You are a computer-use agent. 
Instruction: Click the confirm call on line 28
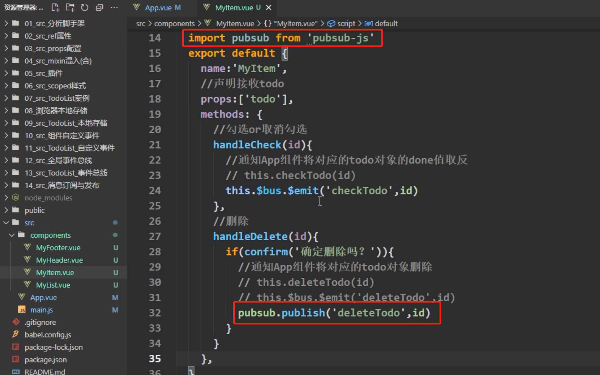[266, 251]
